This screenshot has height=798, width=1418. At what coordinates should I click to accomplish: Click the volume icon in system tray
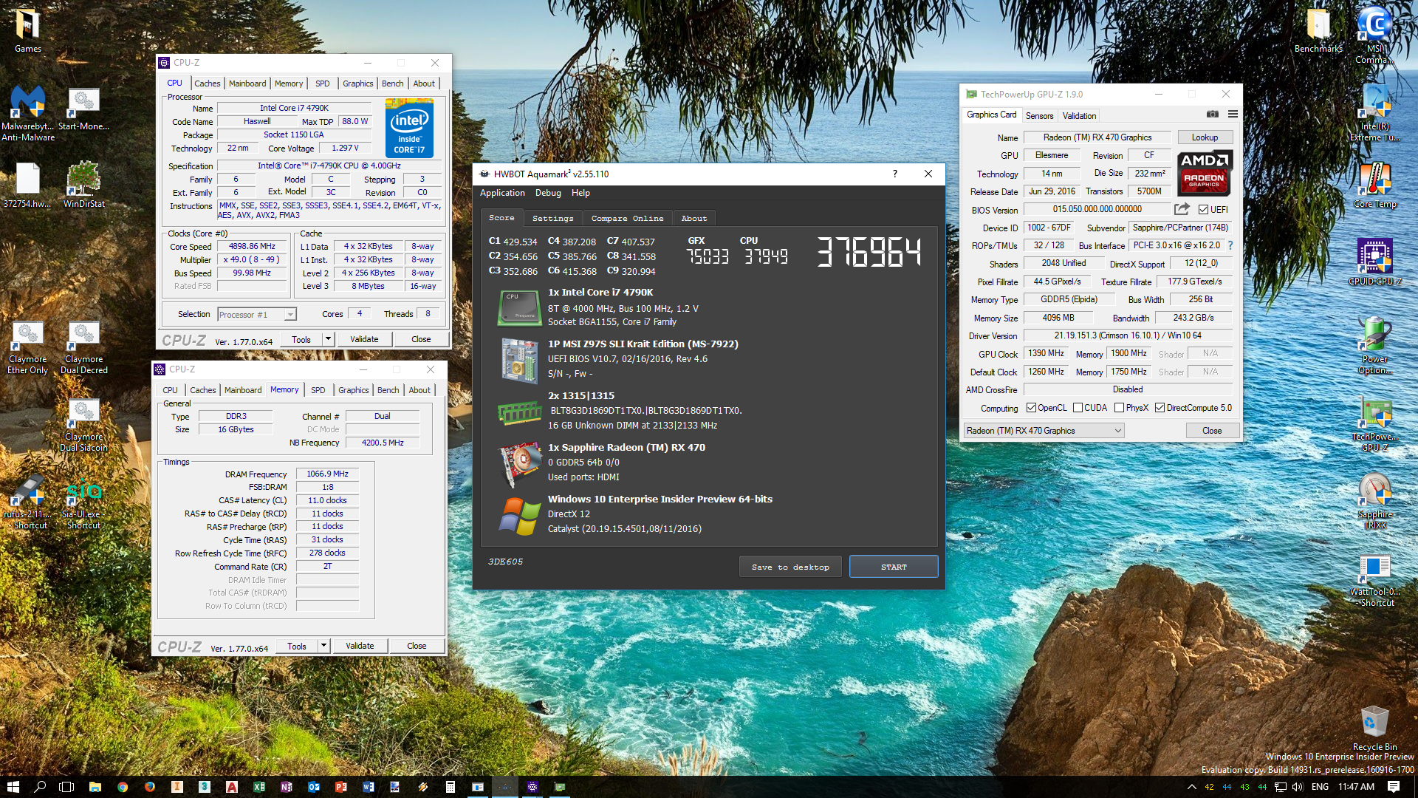click(x=1298, y=787)
